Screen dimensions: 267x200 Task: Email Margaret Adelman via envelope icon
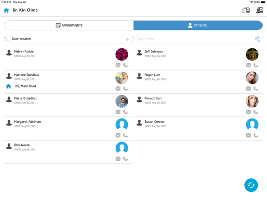click(118, 135)
